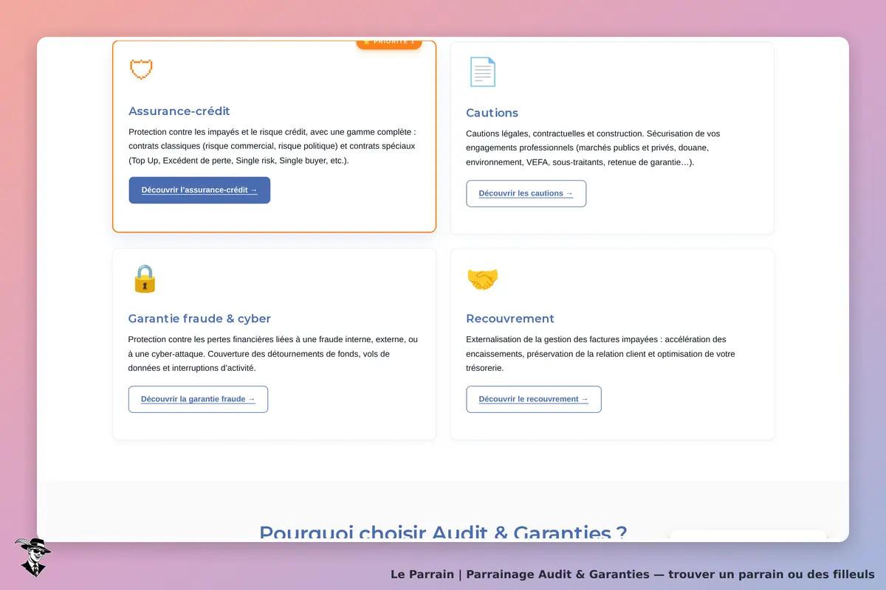Open Découvrir l'assurance-crédit button
This screenshot has width=886, height=590.
click(199, 190)
